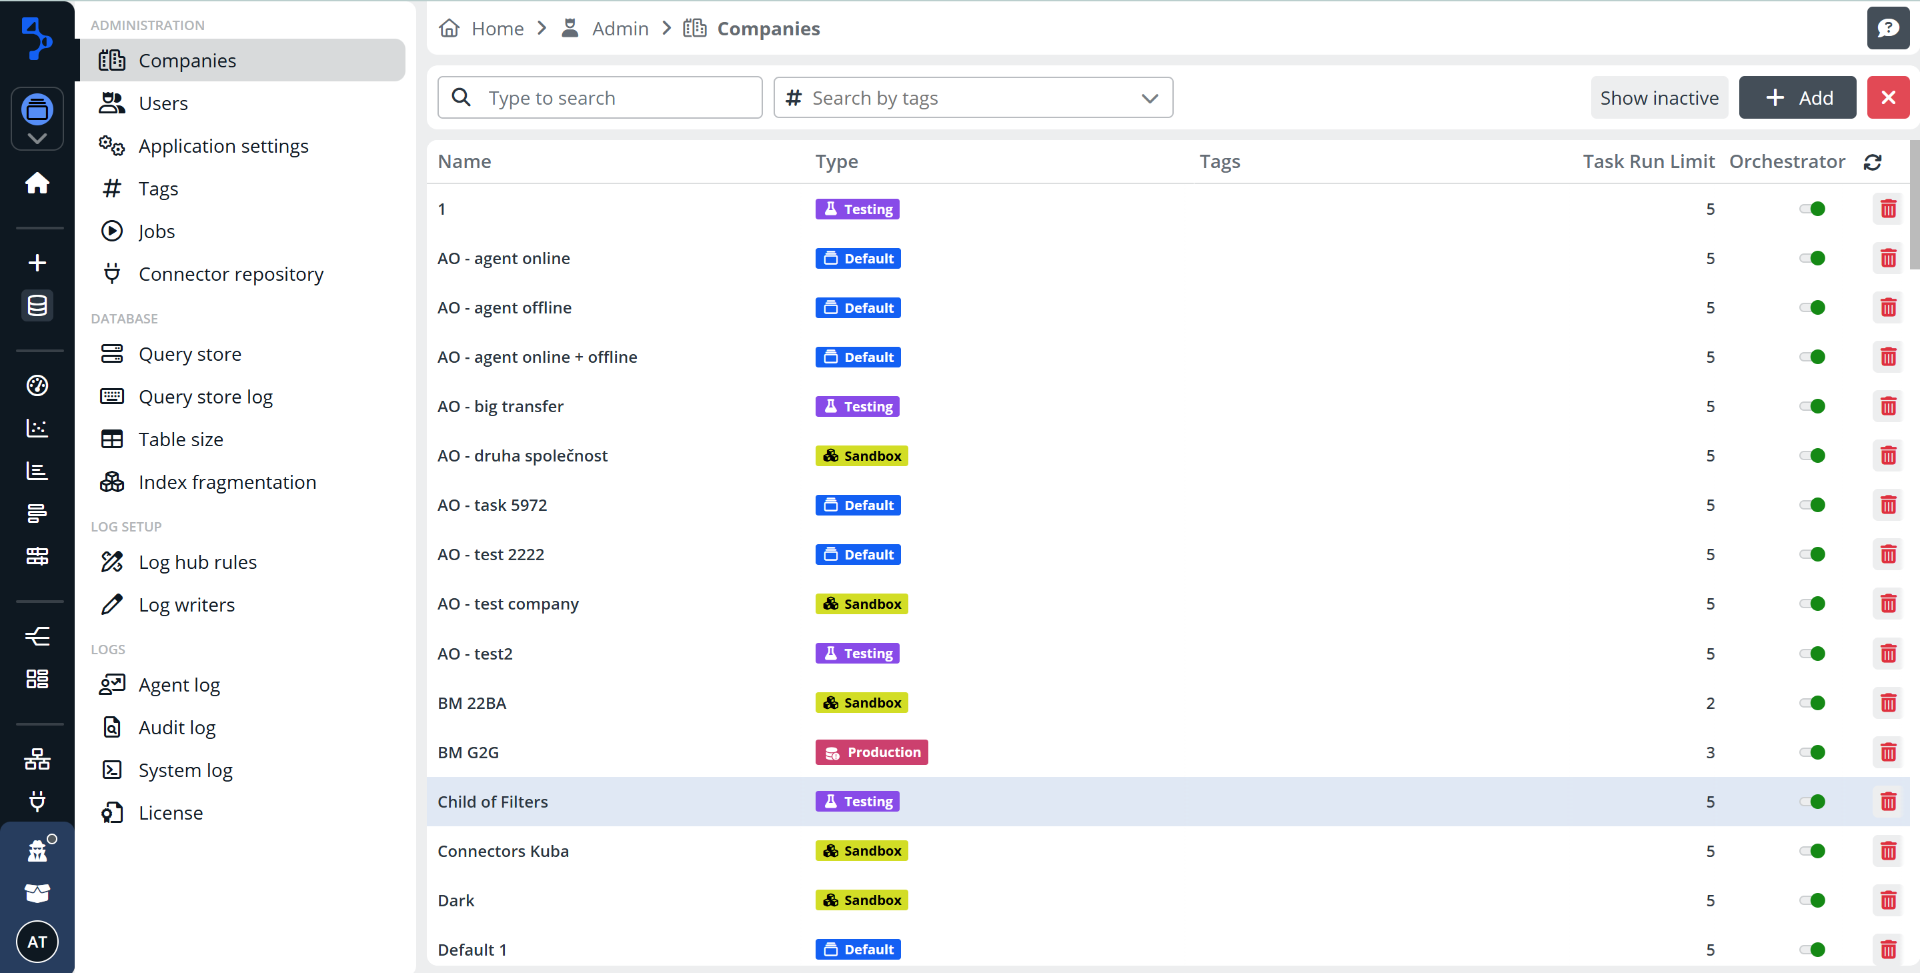Toggle Orchestrator for BM 22BA

(x=1812, y=703)
